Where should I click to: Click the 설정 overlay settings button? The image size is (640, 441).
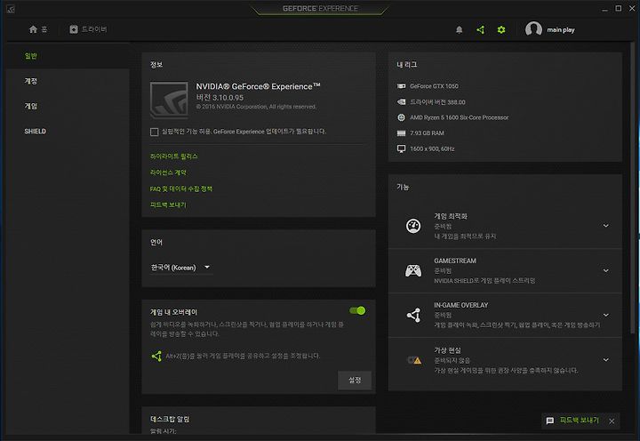click(x=355, y=381)
